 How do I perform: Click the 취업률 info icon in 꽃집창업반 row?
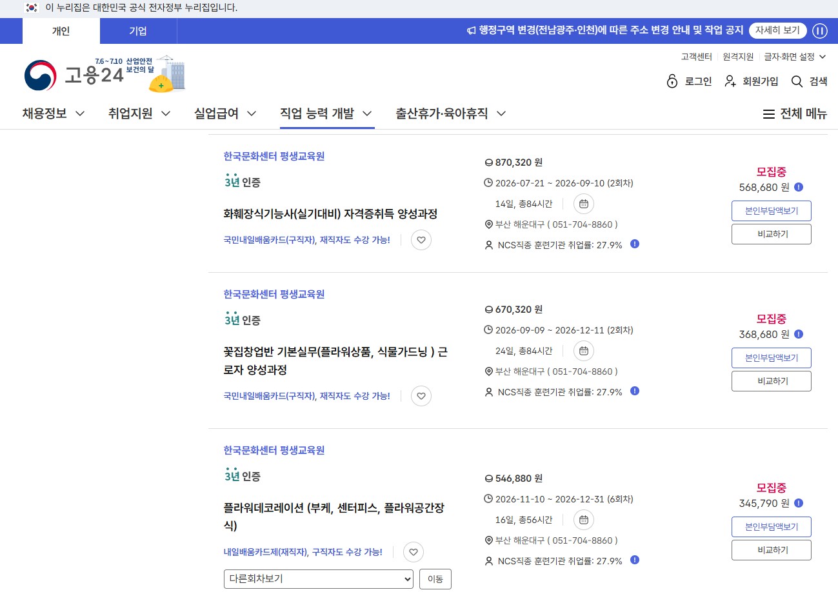click(x=635, y=391)
